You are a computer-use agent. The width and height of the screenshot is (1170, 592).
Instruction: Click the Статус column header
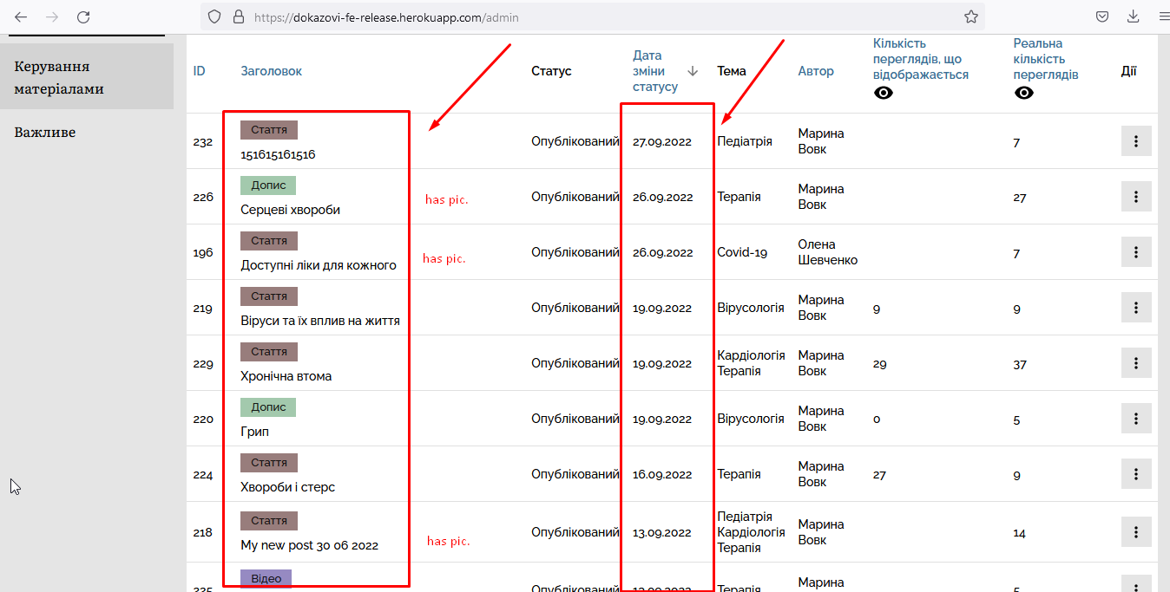tap(551, 71)
